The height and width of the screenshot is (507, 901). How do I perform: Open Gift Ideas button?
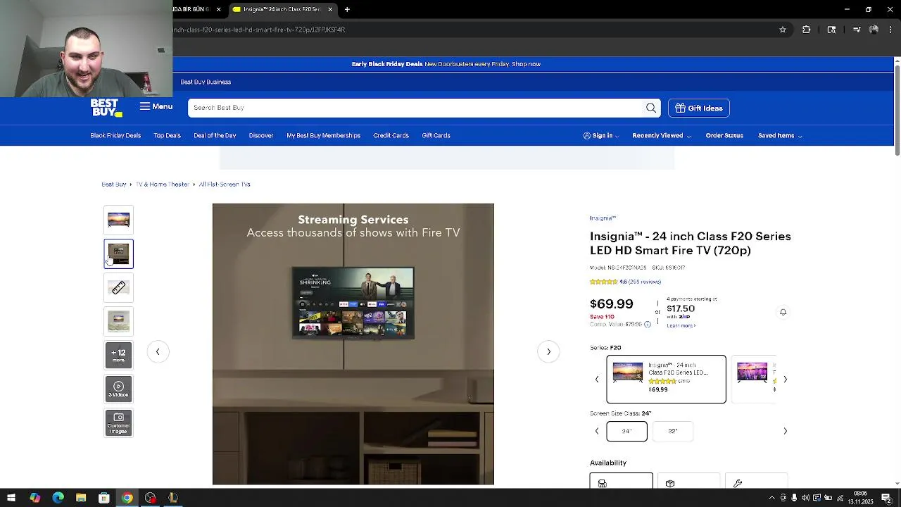click(x=699, y=108)
